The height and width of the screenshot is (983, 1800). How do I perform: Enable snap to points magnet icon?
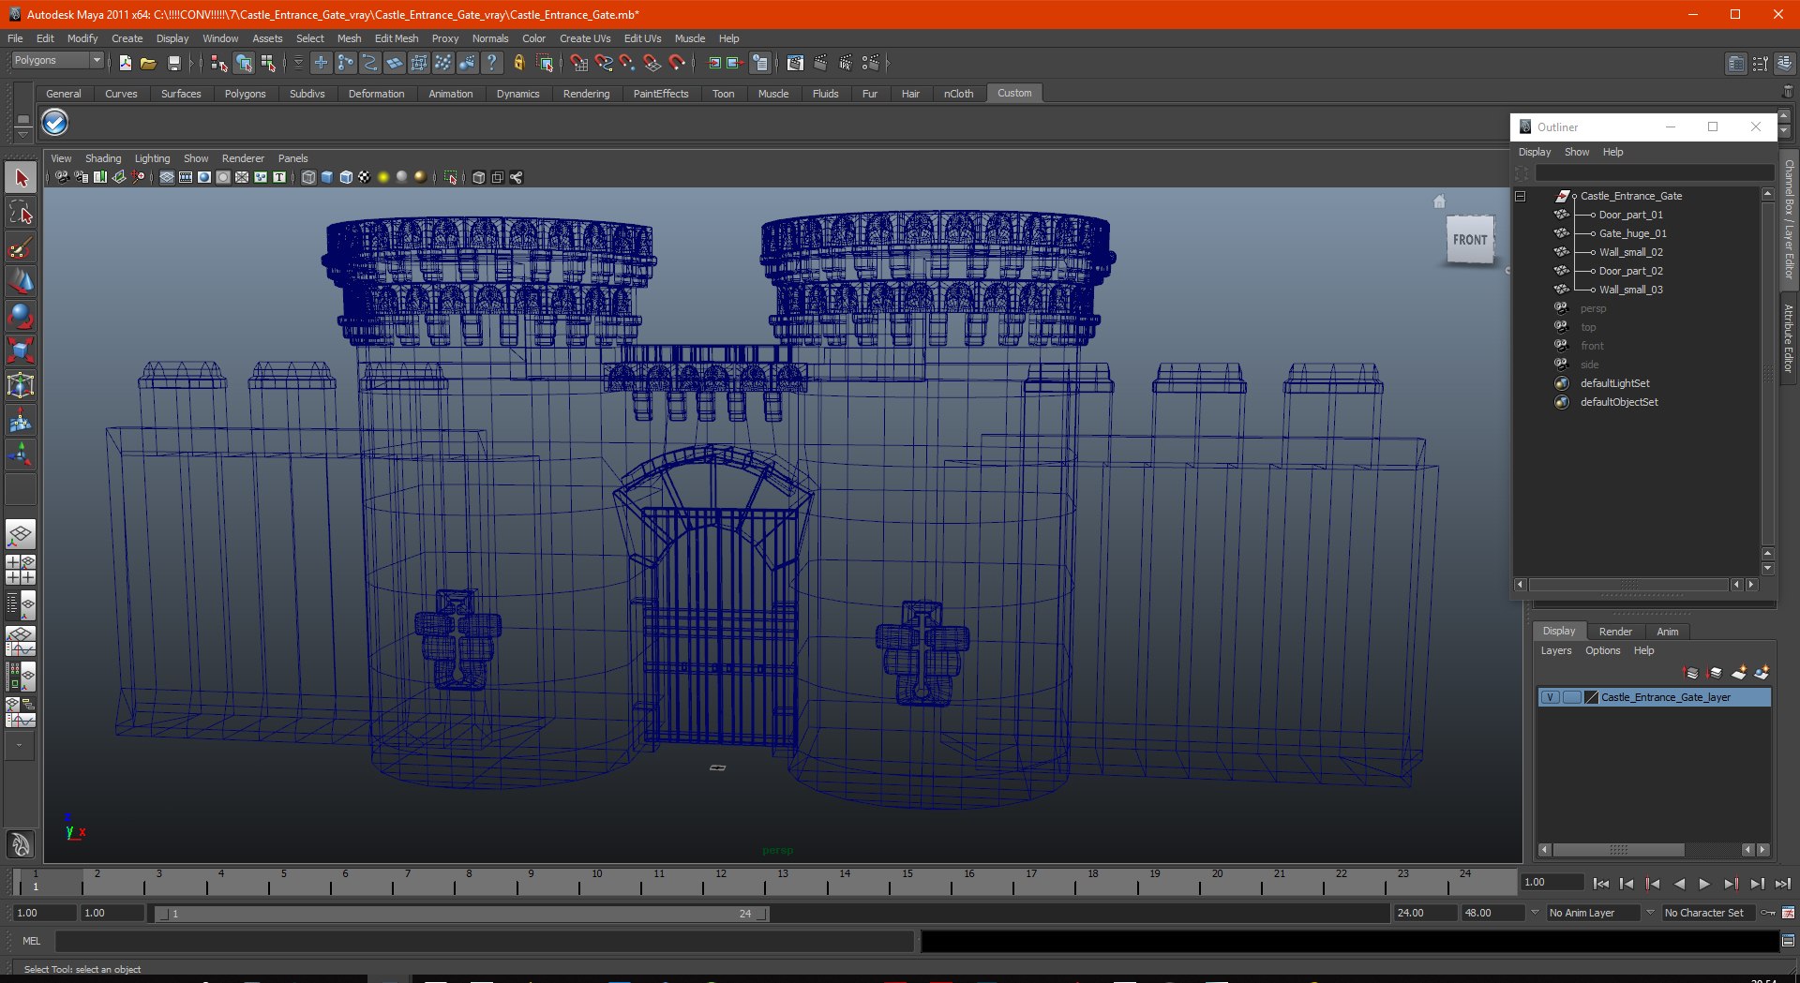pyautogui.click(x=628, y=63)
